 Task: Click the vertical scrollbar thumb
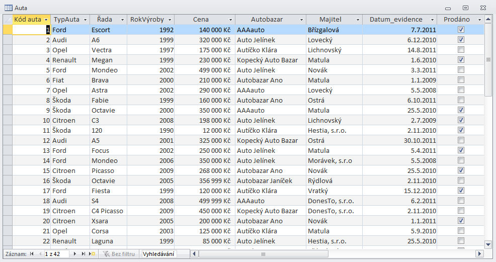click(x=488, y=60)
